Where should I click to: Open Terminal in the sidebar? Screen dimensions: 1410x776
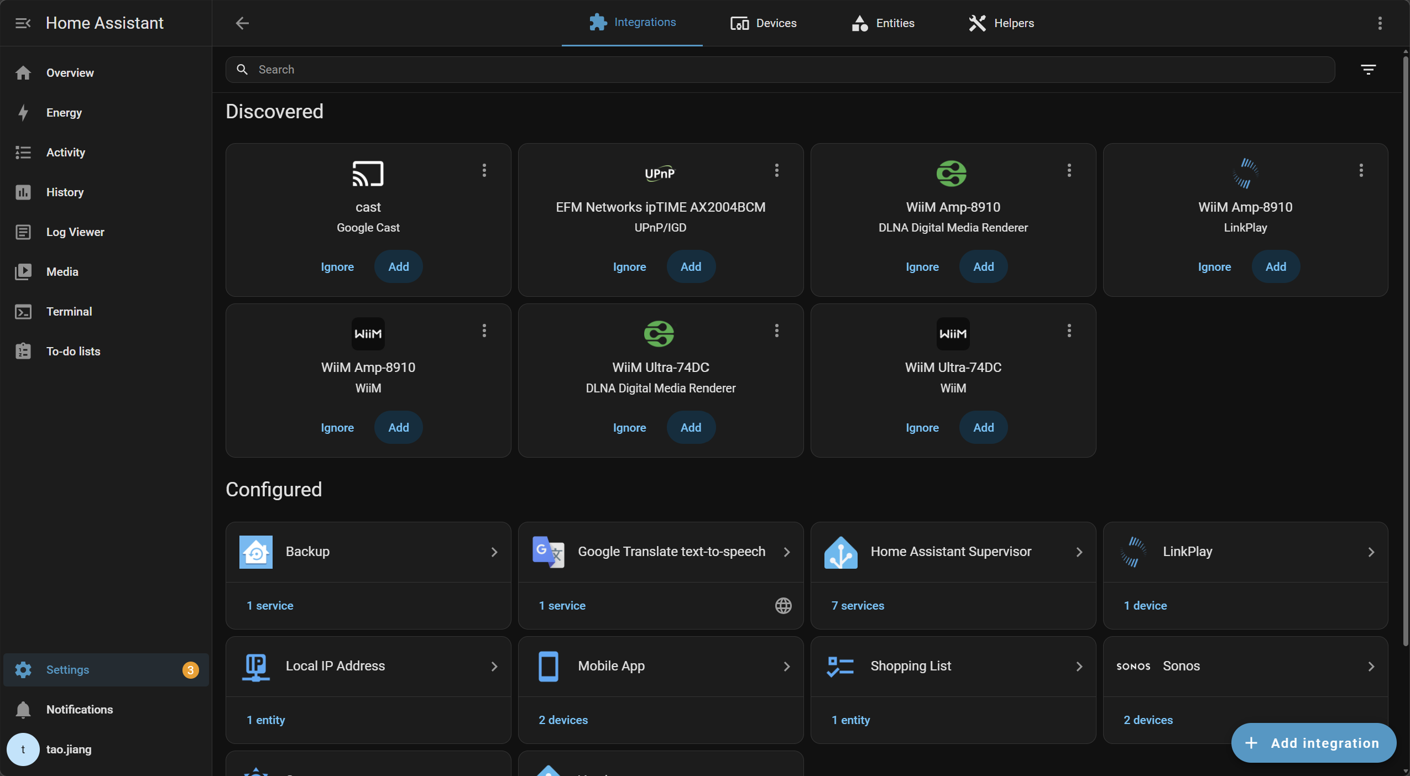pyautogui.click(x=69, y=312)
